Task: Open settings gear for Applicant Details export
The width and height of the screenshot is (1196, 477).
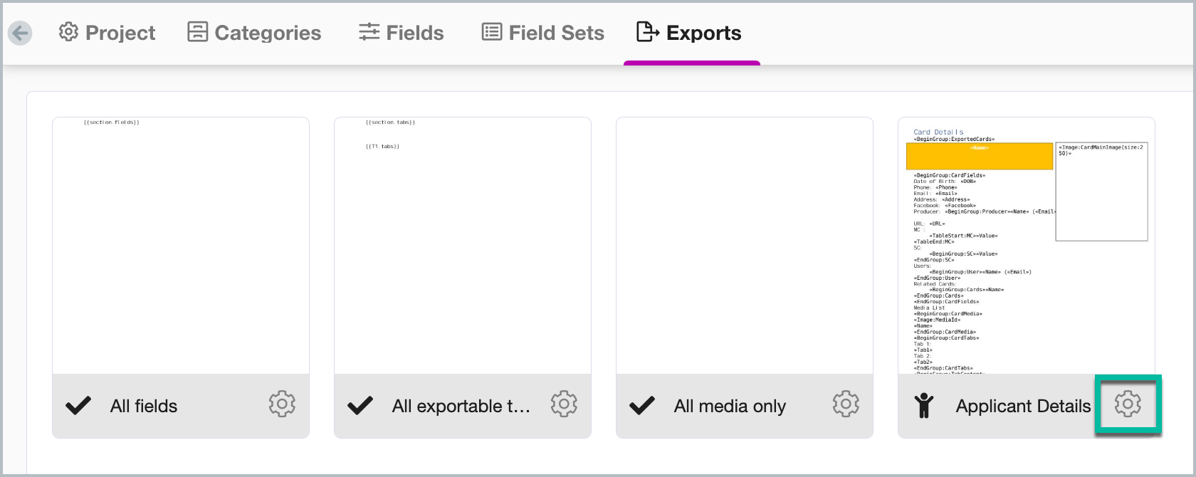Action: pyautogui.click(x=1128, y=404)
